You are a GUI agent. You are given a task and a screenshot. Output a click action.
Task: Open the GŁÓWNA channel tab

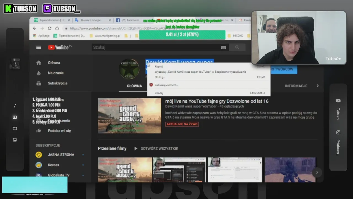click(x=134, y=86)
